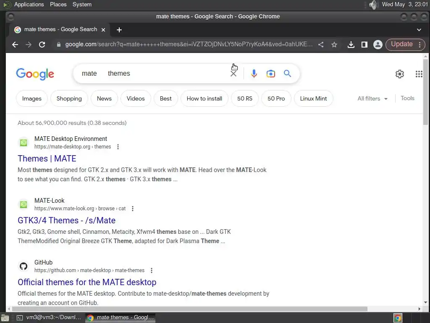Screen dimensions: 430x323
Task: Open Chrome downloads icon
Action: pos(351,45)
